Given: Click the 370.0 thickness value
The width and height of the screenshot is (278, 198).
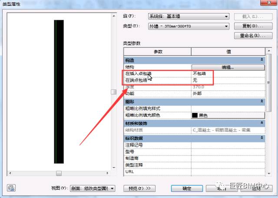Looking at the screenshot, I should [228, 87].
